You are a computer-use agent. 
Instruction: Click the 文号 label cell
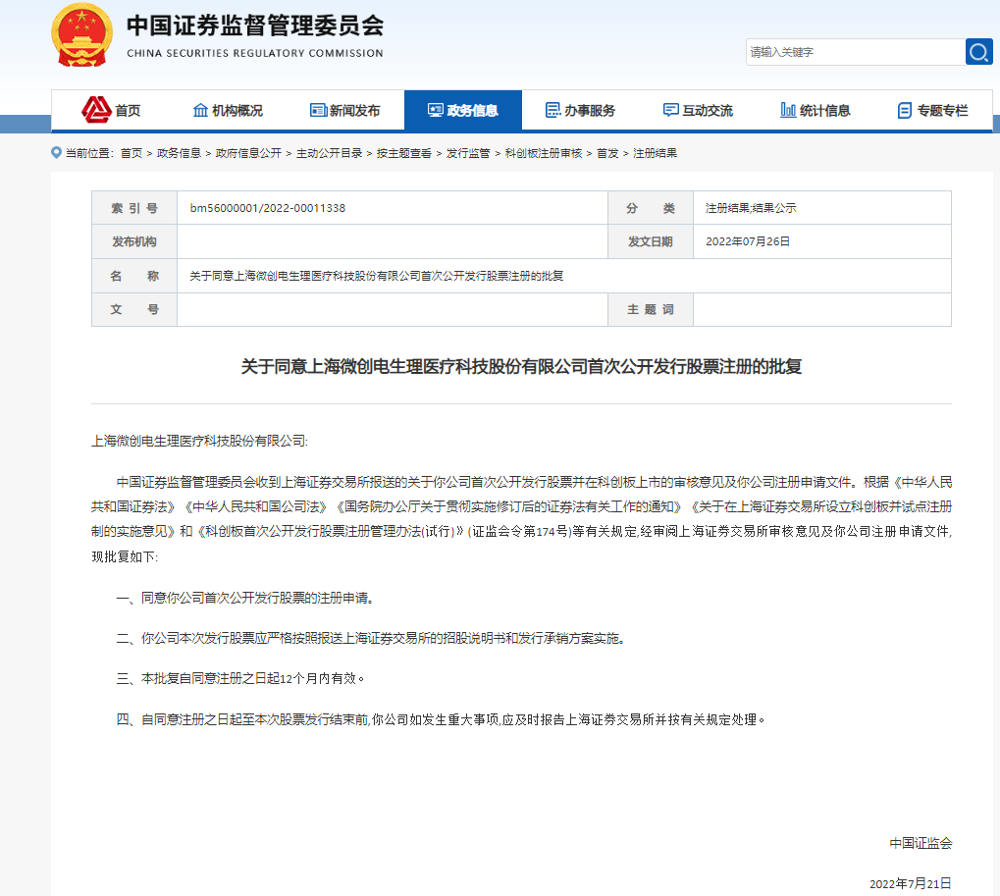[134, 309]
